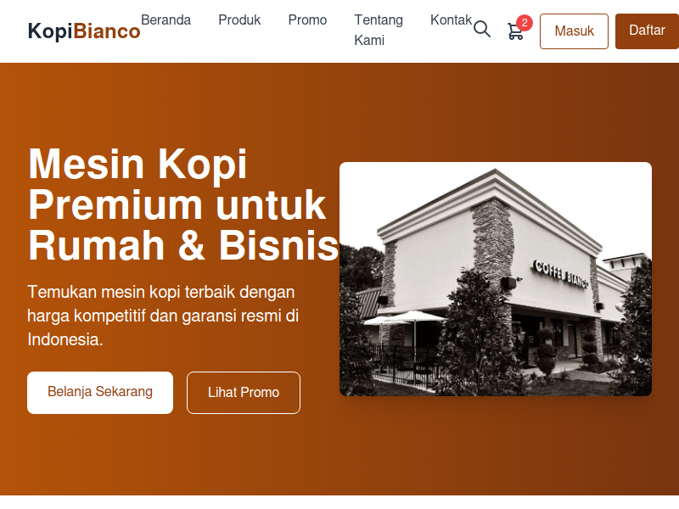The width and height of the screenshot is (679, 509).
Task: Open the search magnifier icon
Action: point(481,30)
